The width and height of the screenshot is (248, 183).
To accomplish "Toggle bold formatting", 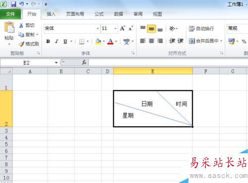I will 48,42.
